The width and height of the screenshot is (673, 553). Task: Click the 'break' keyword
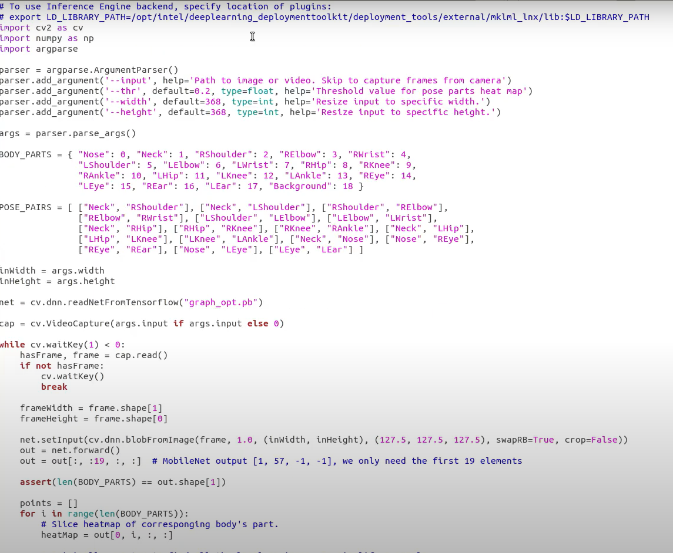pyautogui.click(x=54, y=387)
